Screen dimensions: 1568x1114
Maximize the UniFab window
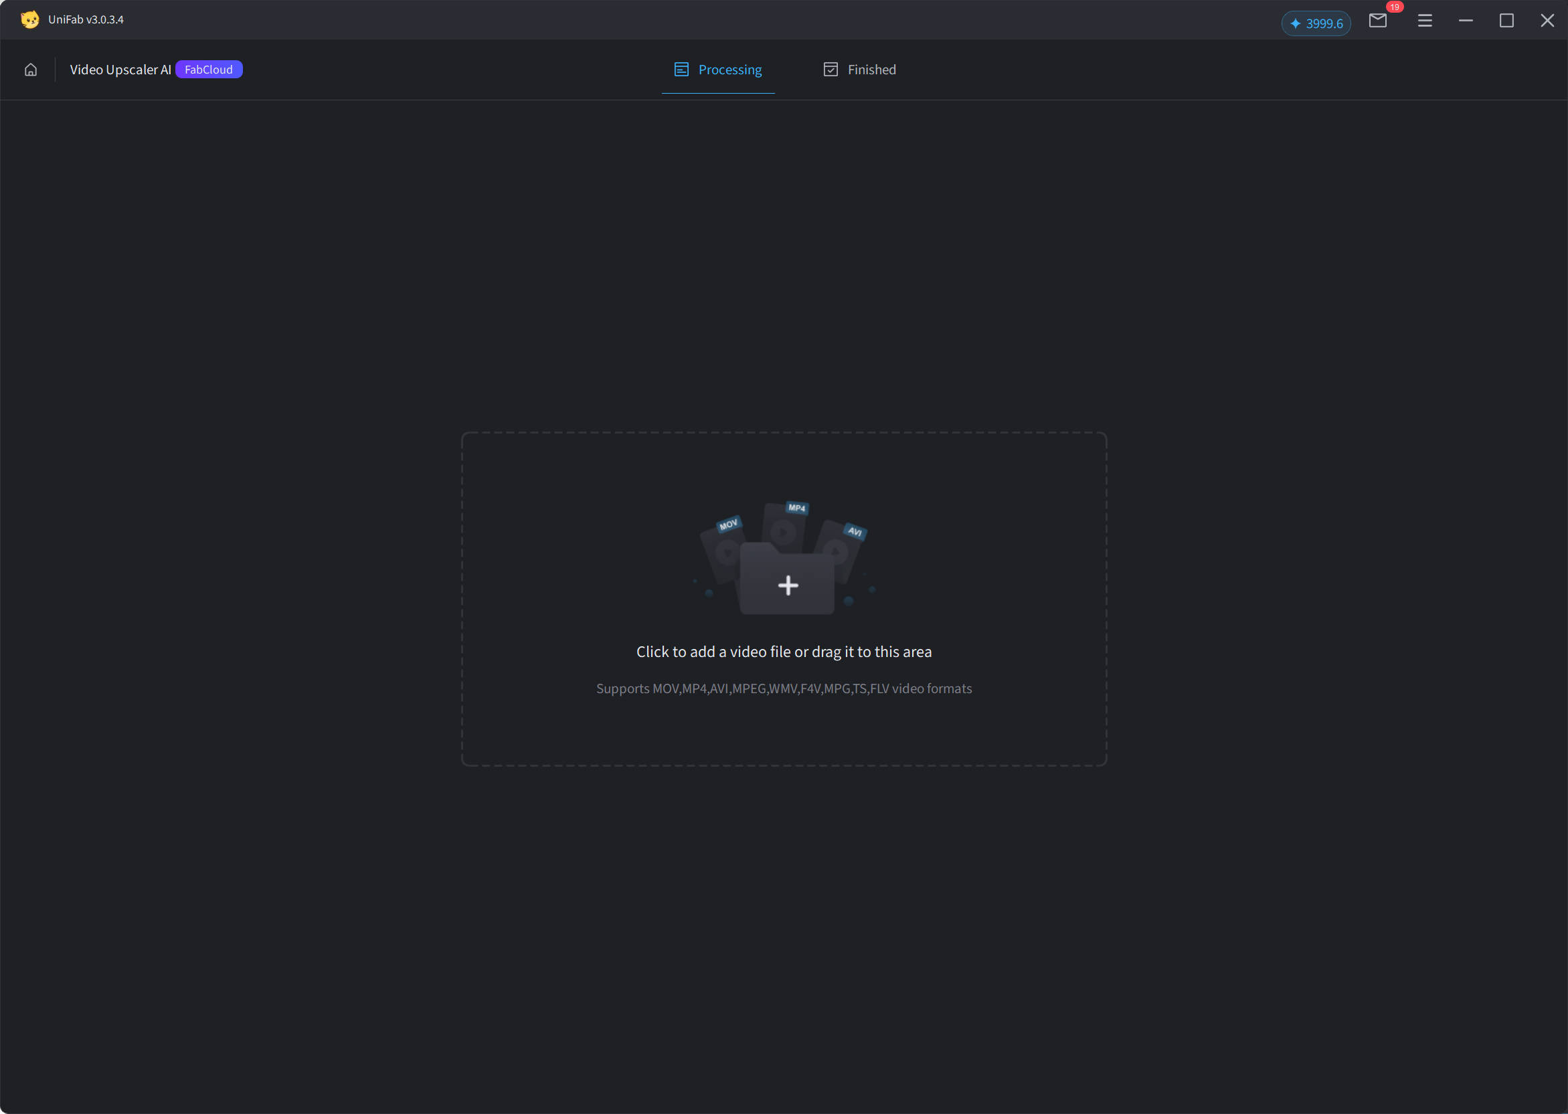pyautogui.click(x=1506, y=21)
